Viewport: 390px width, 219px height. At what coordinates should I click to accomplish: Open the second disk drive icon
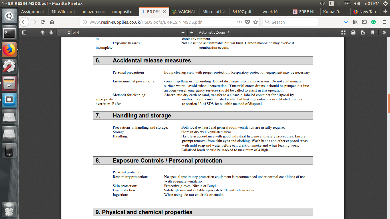click(x=9, y=134)
